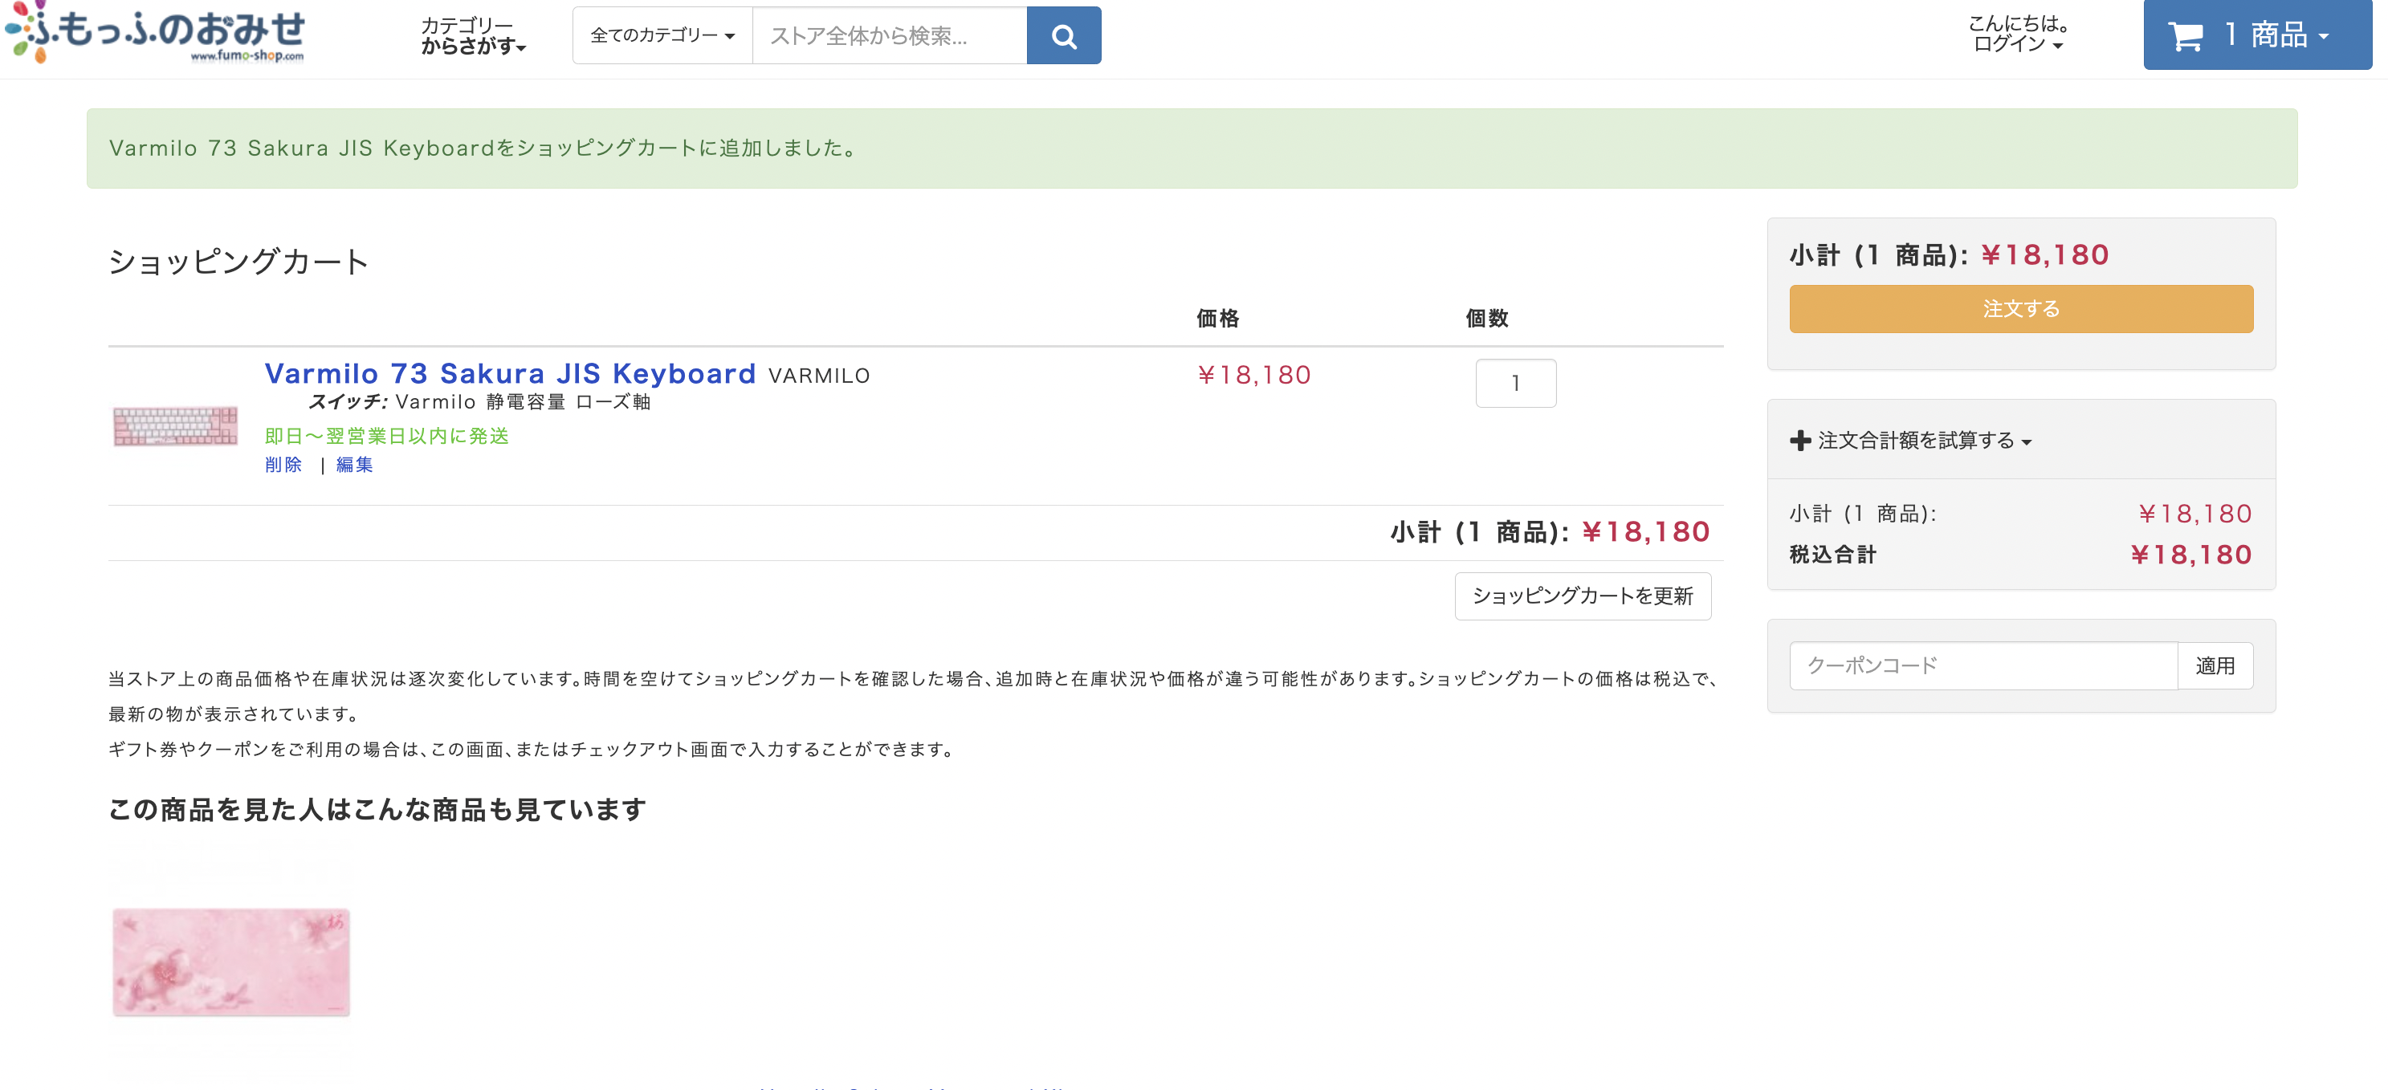Open Varmilo 73 Sakura JIS Keyboard link
Screen dimensions: 2388x1090
pos(510,373)
